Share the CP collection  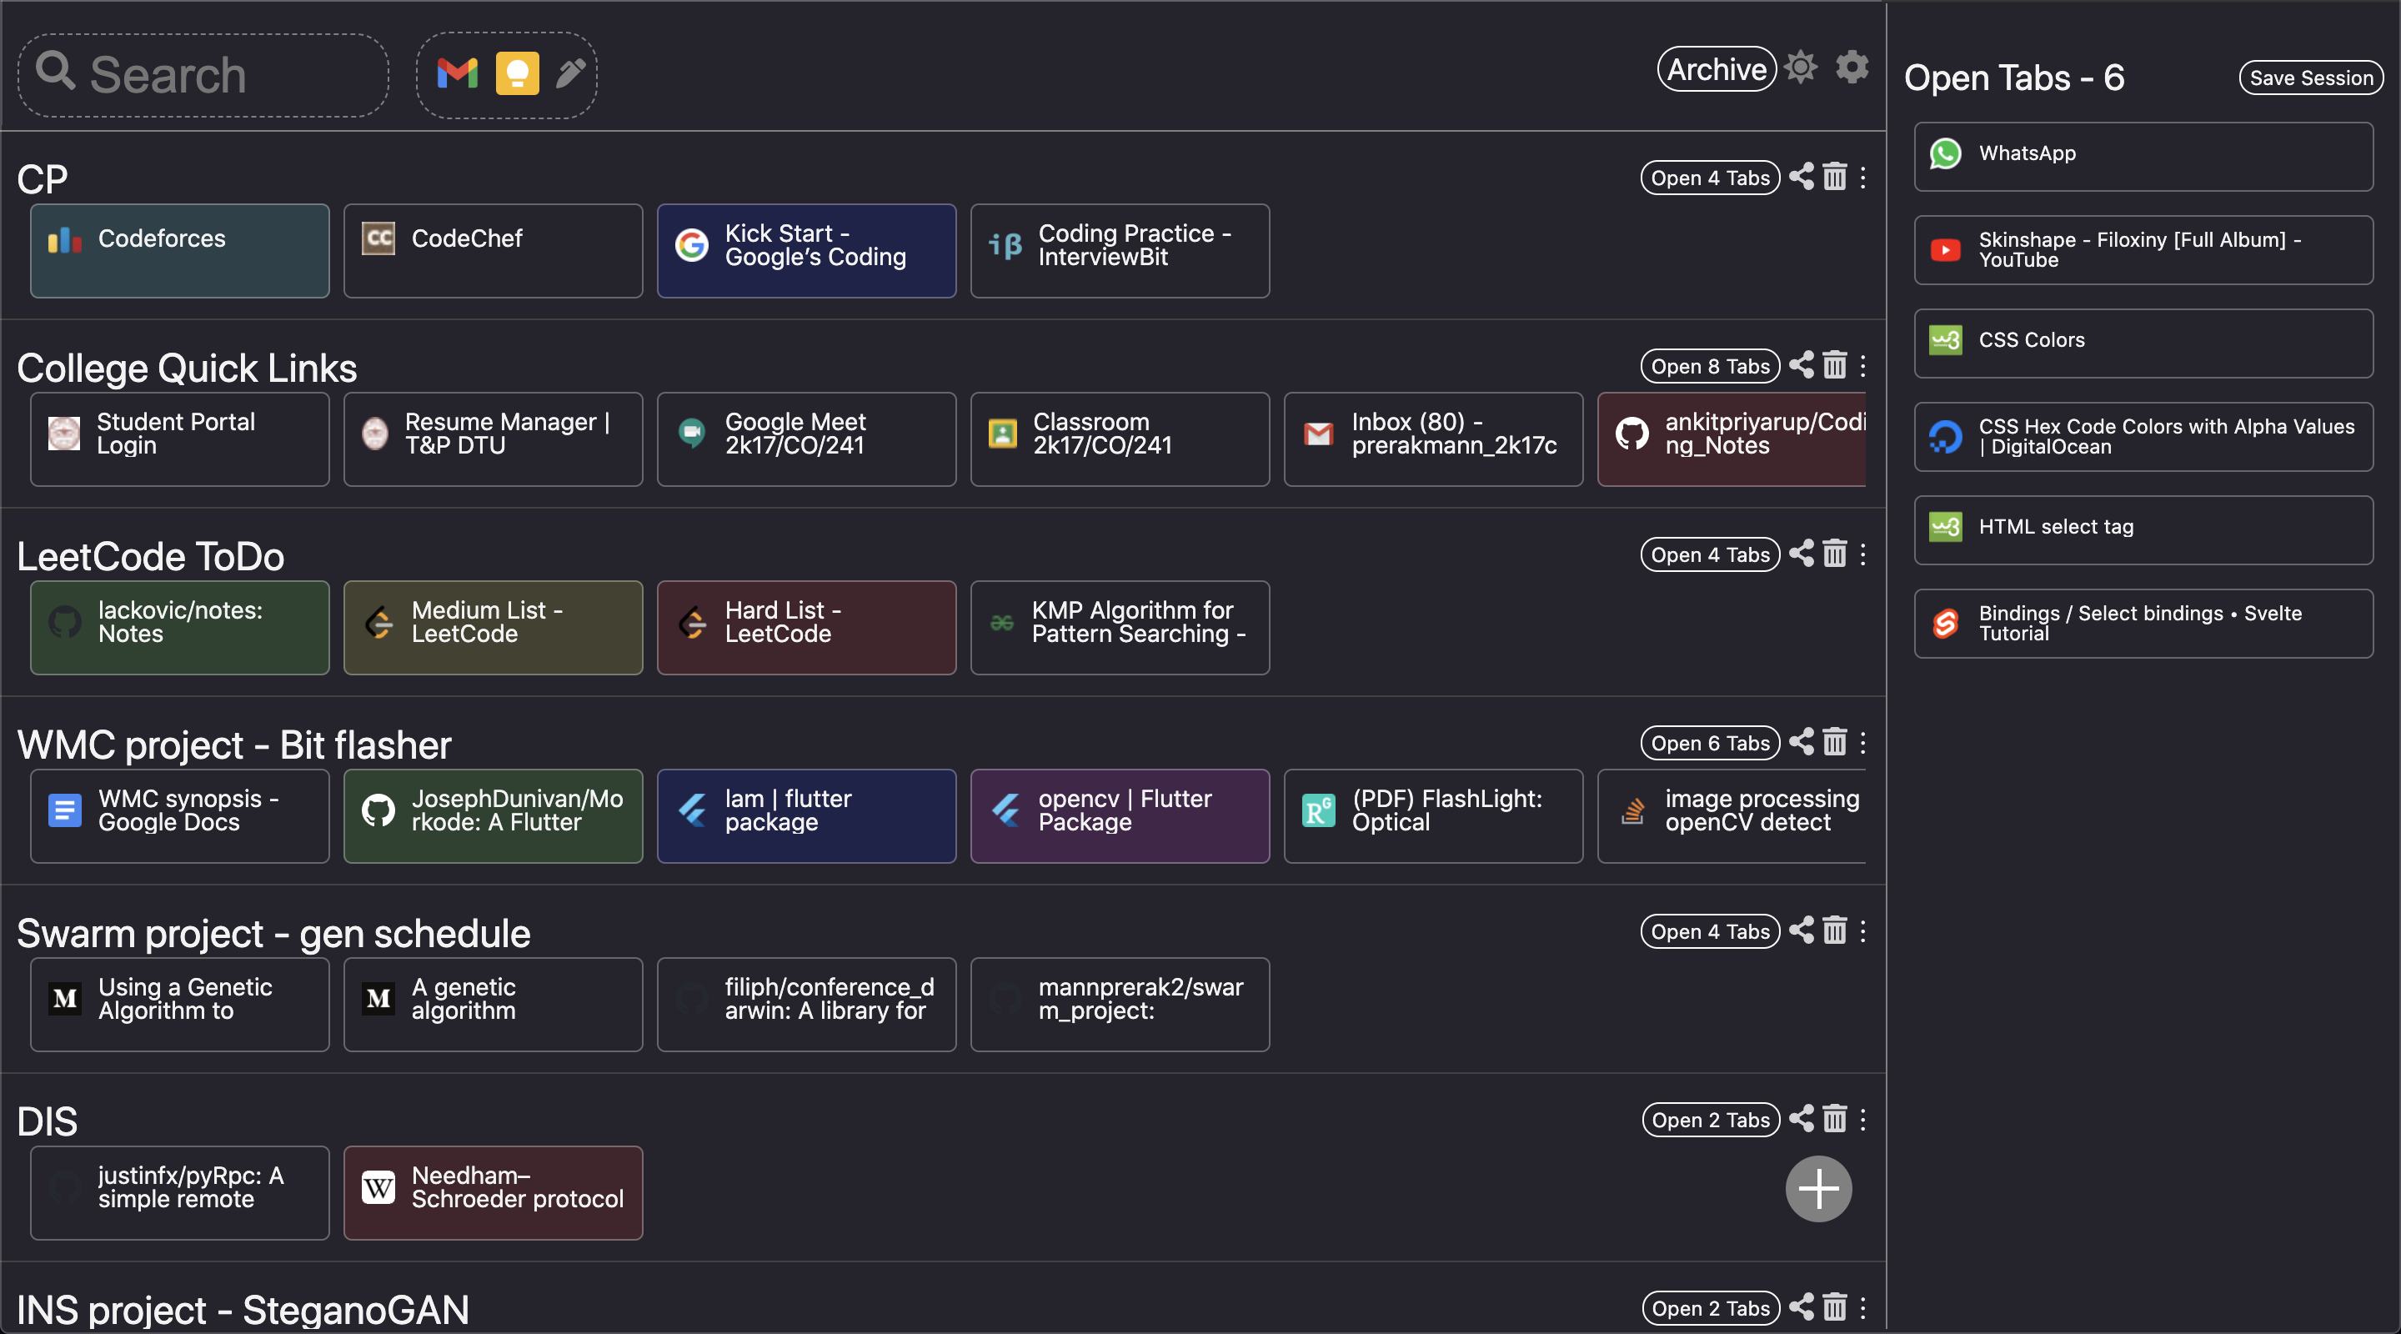point(1801,177)
